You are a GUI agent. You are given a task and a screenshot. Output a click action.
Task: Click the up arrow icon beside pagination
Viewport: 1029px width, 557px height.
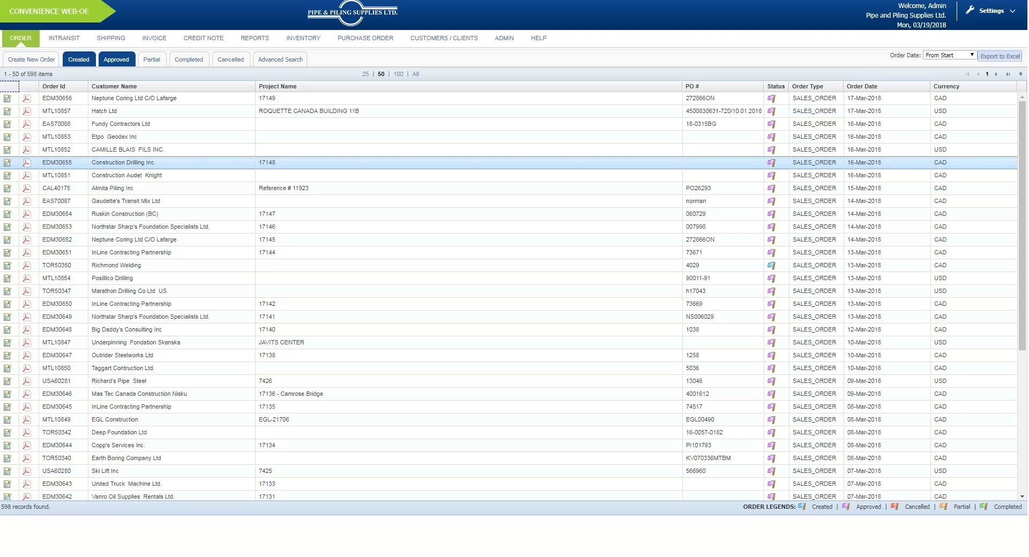click(x=1020, y=74)
